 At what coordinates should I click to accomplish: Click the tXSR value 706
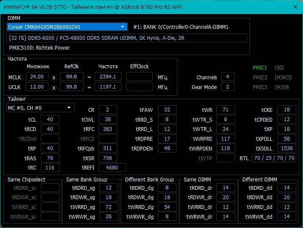[108, 158]
